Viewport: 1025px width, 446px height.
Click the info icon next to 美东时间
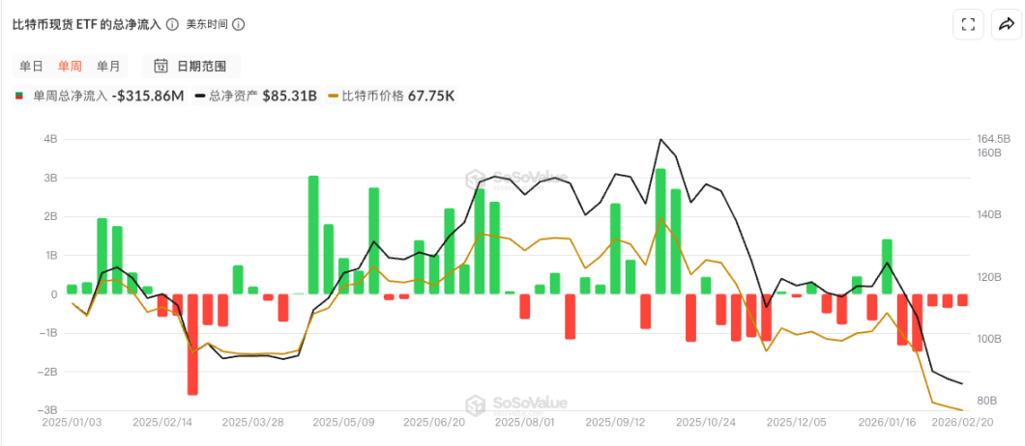click(239, 24)
